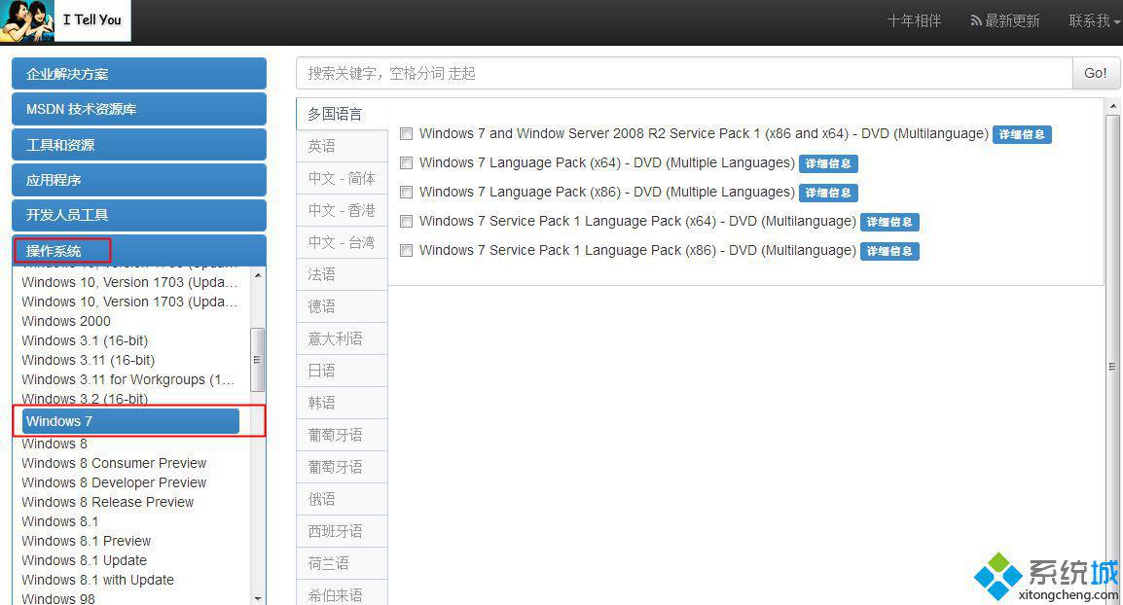Click 详细信息 badge for Windows 7 Language Pack (x86)

[x=828, y=193]
